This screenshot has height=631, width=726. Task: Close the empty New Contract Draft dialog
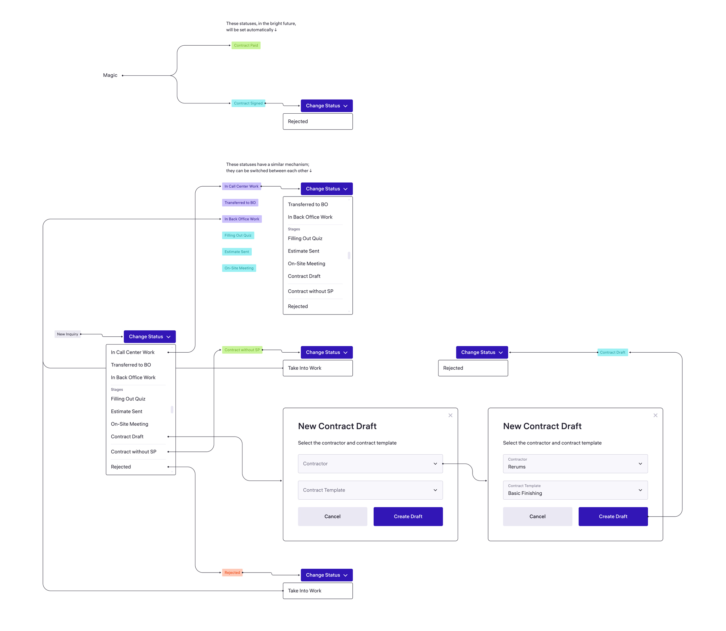[x=450, y=415]
